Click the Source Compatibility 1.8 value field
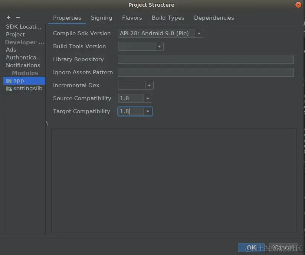This screenshot has height=255, width=305. coord(131,98)
